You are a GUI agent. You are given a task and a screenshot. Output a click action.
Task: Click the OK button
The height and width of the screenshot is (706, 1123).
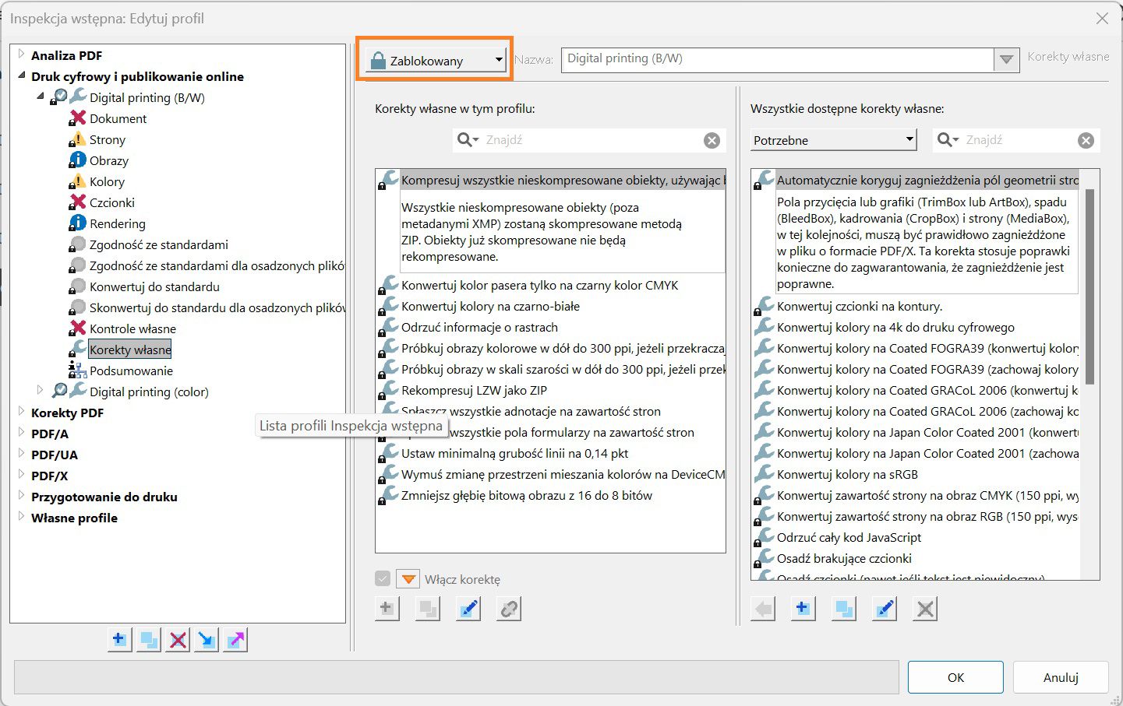coord(955,677)
